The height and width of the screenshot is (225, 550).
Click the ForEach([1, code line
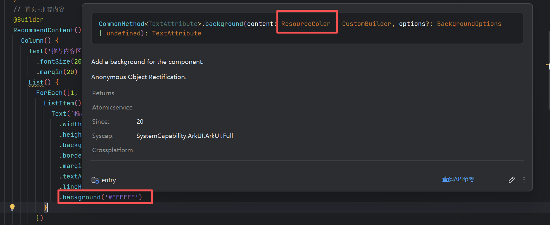point(56,93)
